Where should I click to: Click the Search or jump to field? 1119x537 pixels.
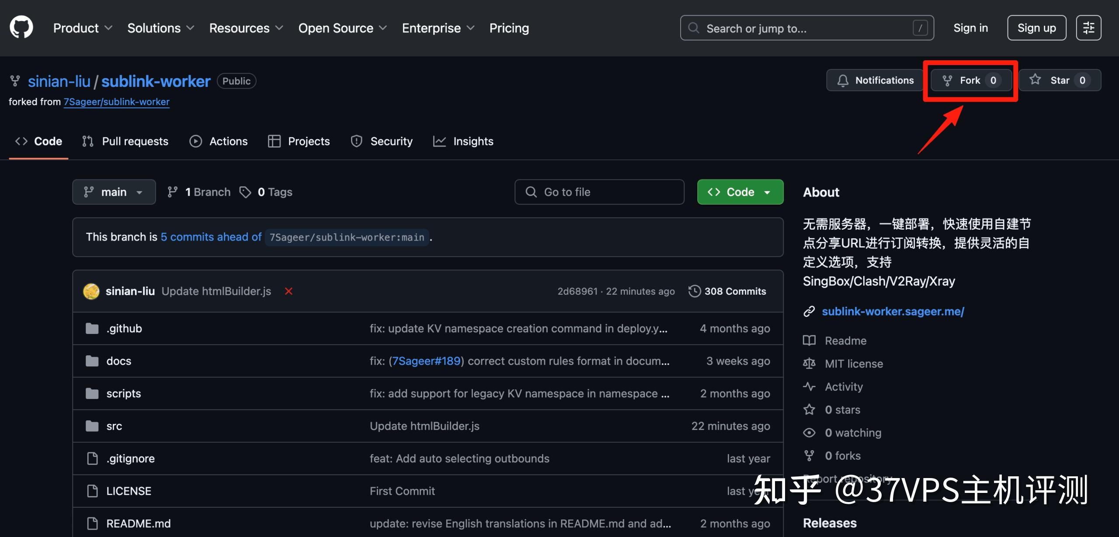pyautogui.click(x=806, y=28)
